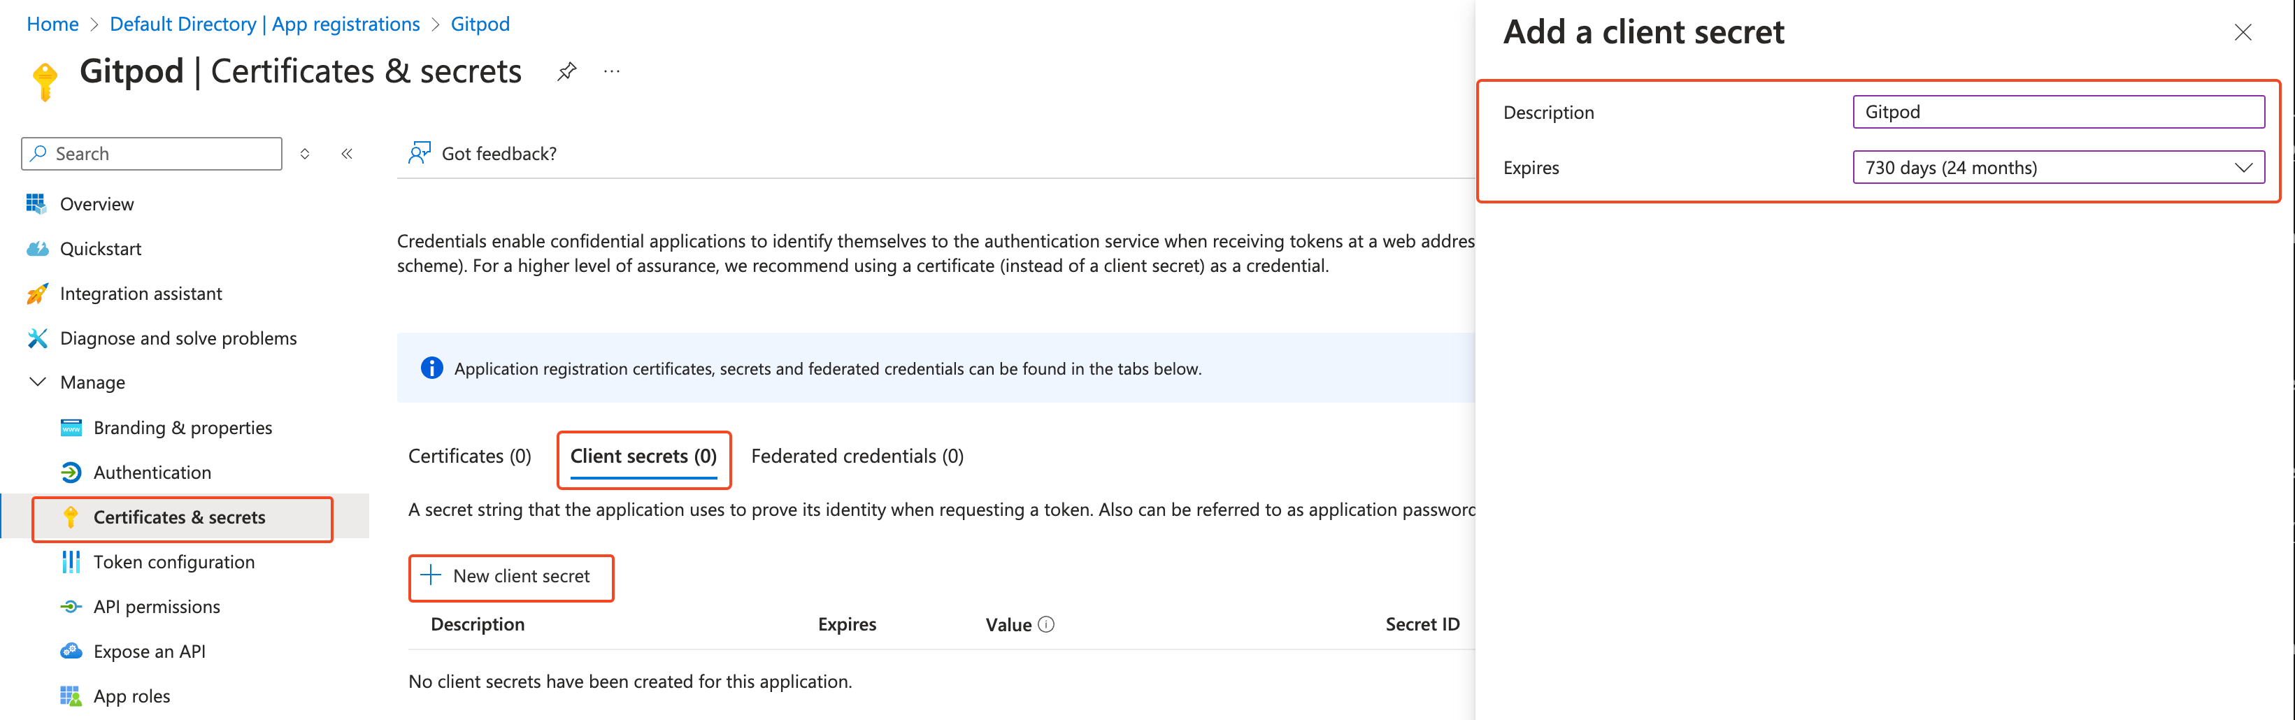The height and width of the screenshot is (720, 2295).
Task: Go to Authentication settings
Action: [152, 473]
